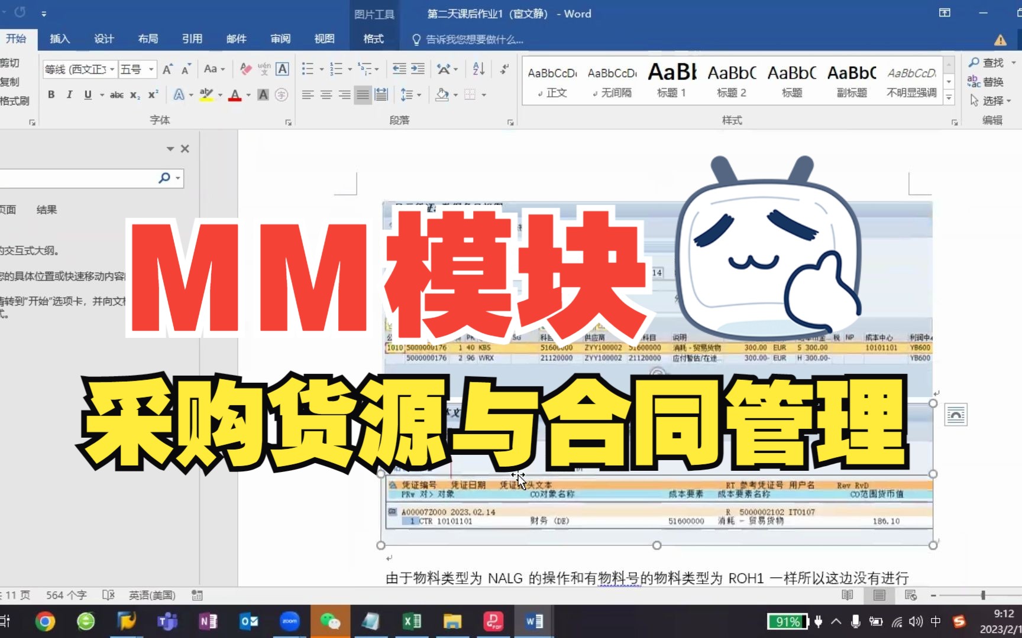Select the 格式刷 (Format Painter) tool
Image resolution: width=1022 pixels, height=638 pixels.
click(15, 100)
